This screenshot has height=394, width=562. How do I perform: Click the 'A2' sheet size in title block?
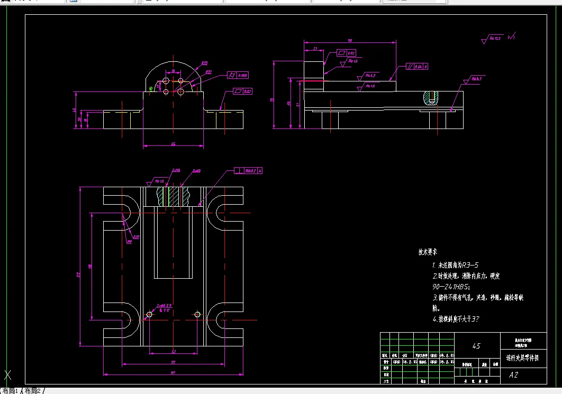(x=513, y=375)
